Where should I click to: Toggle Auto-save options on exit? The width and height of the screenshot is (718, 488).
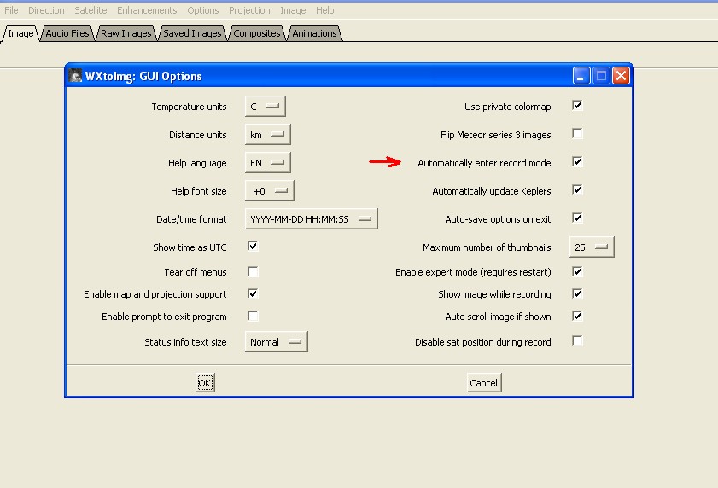pos(577,218)
